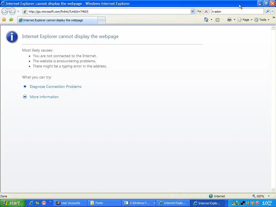Click the network connection tray icon
Screen dimensions: 276x207
pyautogui.click(x=233, y=203)
